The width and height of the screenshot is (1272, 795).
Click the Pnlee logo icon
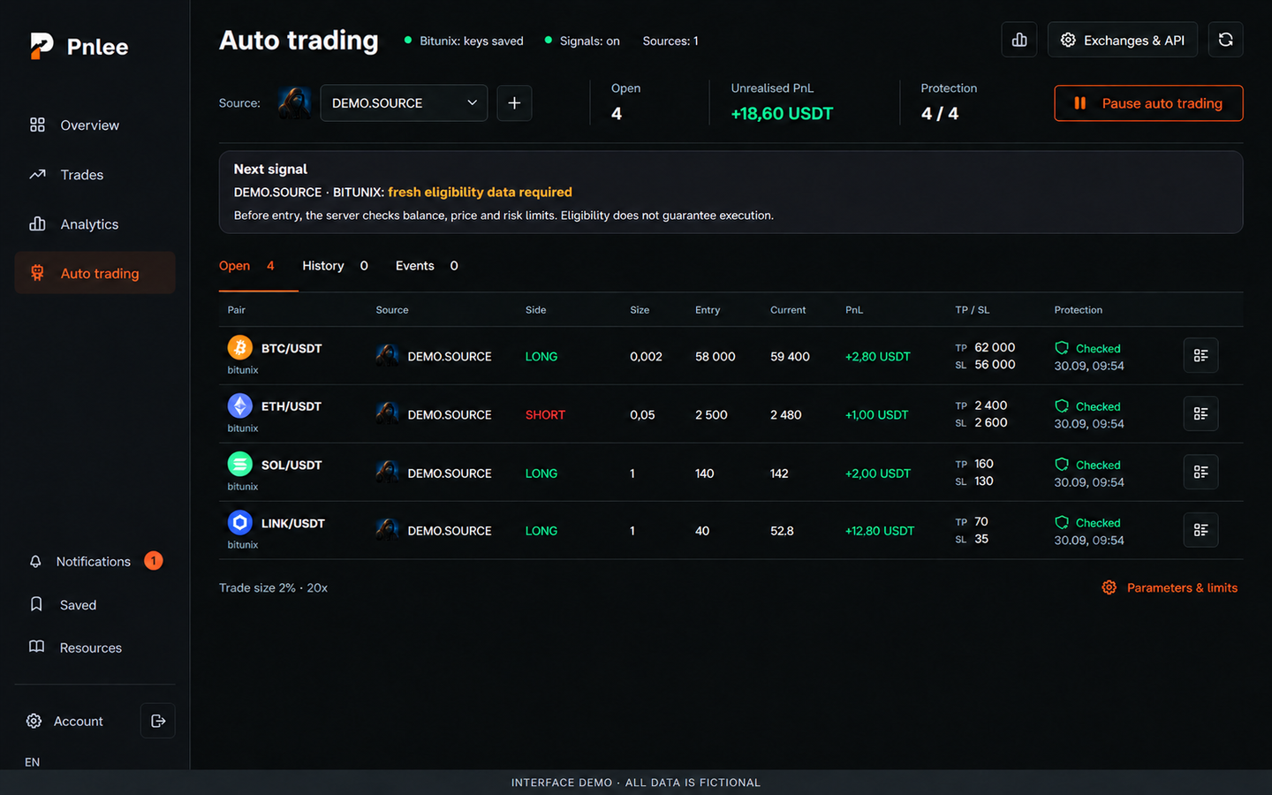tap(42, 46)
